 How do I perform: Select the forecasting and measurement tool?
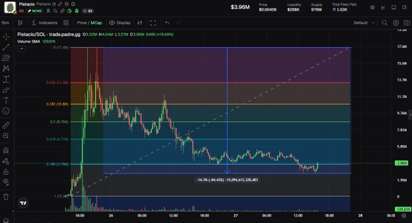pos(6,79)
